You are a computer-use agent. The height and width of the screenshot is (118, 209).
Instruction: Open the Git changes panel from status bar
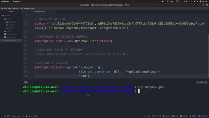pyautogui.click(x=193, y=116)
